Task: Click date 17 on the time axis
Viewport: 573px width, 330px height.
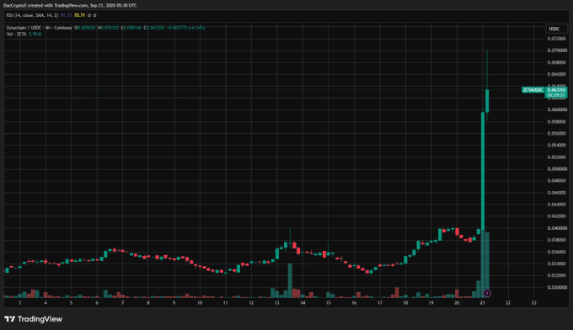Action: pyautogui.click(x=380, y=303)
